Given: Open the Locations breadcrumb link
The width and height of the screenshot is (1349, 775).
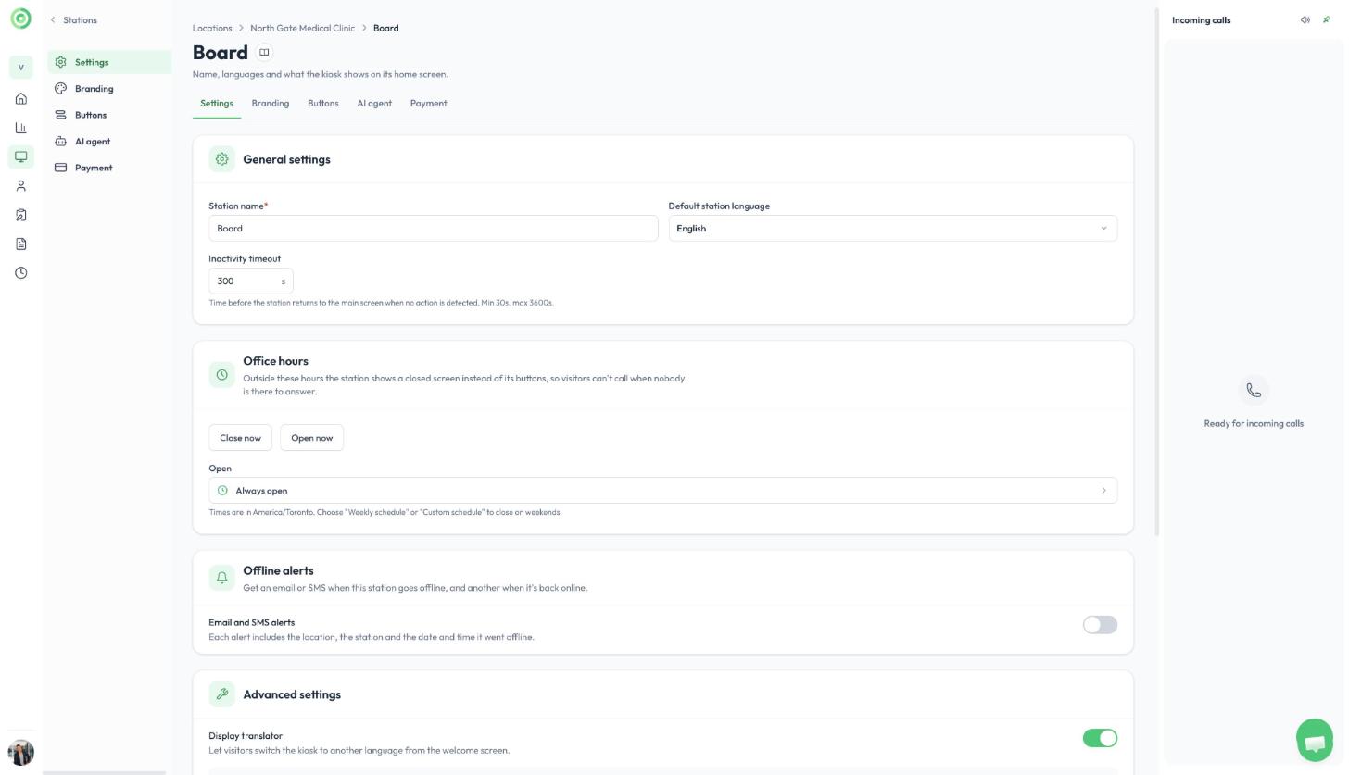Looking at the screenshot, I should [212, 28].
